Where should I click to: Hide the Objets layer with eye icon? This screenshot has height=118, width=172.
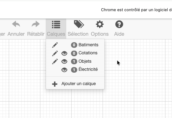point(64,61)
